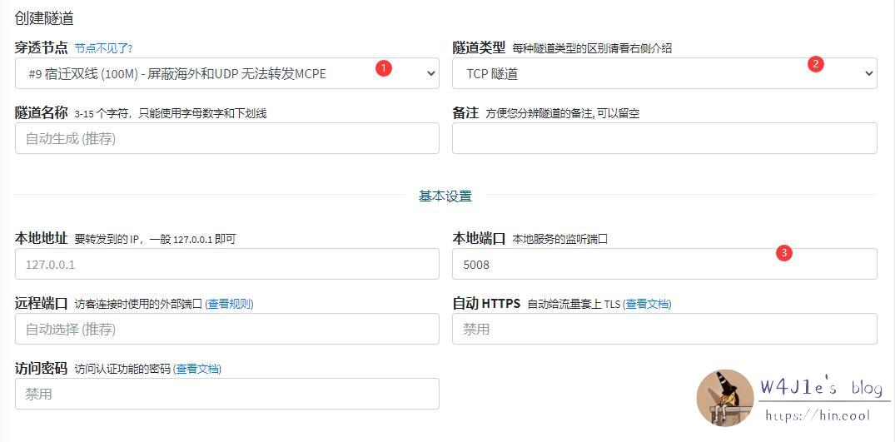Click the https://hin.cool watermark URL
This screenshot has height=442, width=895.
tap(817, 415)
